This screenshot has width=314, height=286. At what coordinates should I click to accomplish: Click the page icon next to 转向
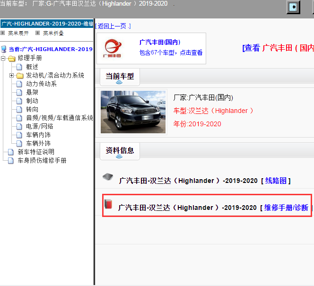pyautogui.click(x=19, y=109)
